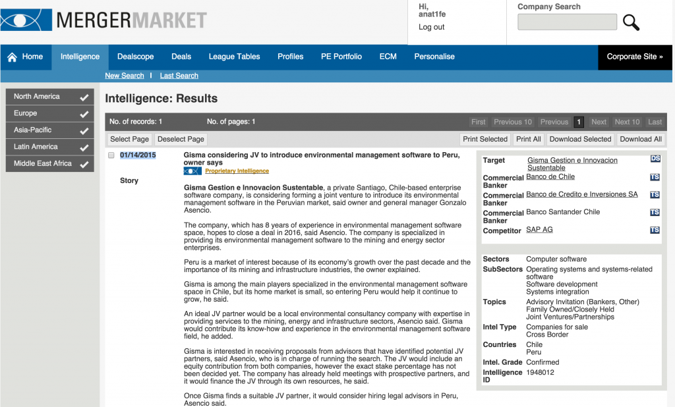Click TS badge for Banco de Credito e Inversiones
675x407 pixels.
tap(655, 195)
